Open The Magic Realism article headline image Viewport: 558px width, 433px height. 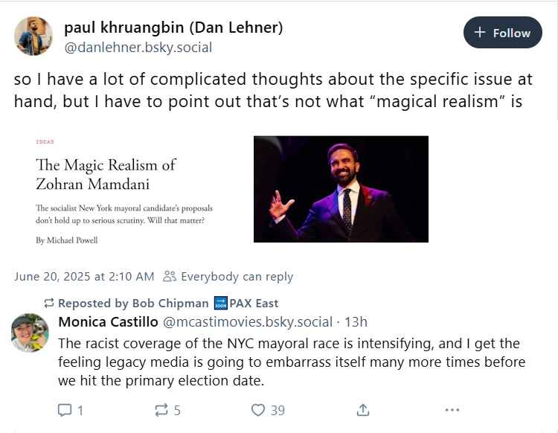(124, 189)
